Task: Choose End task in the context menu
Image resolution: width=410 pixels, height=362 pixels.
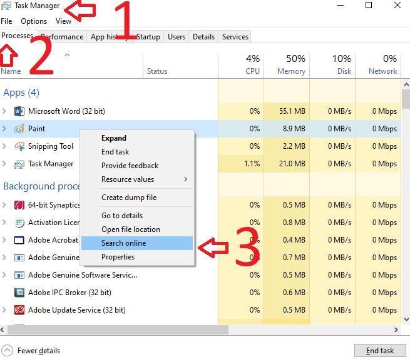Action: pyautogui.click(x=137, y=152)
